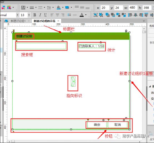Toggle Bold text formatting

click(x=34, y=15)
